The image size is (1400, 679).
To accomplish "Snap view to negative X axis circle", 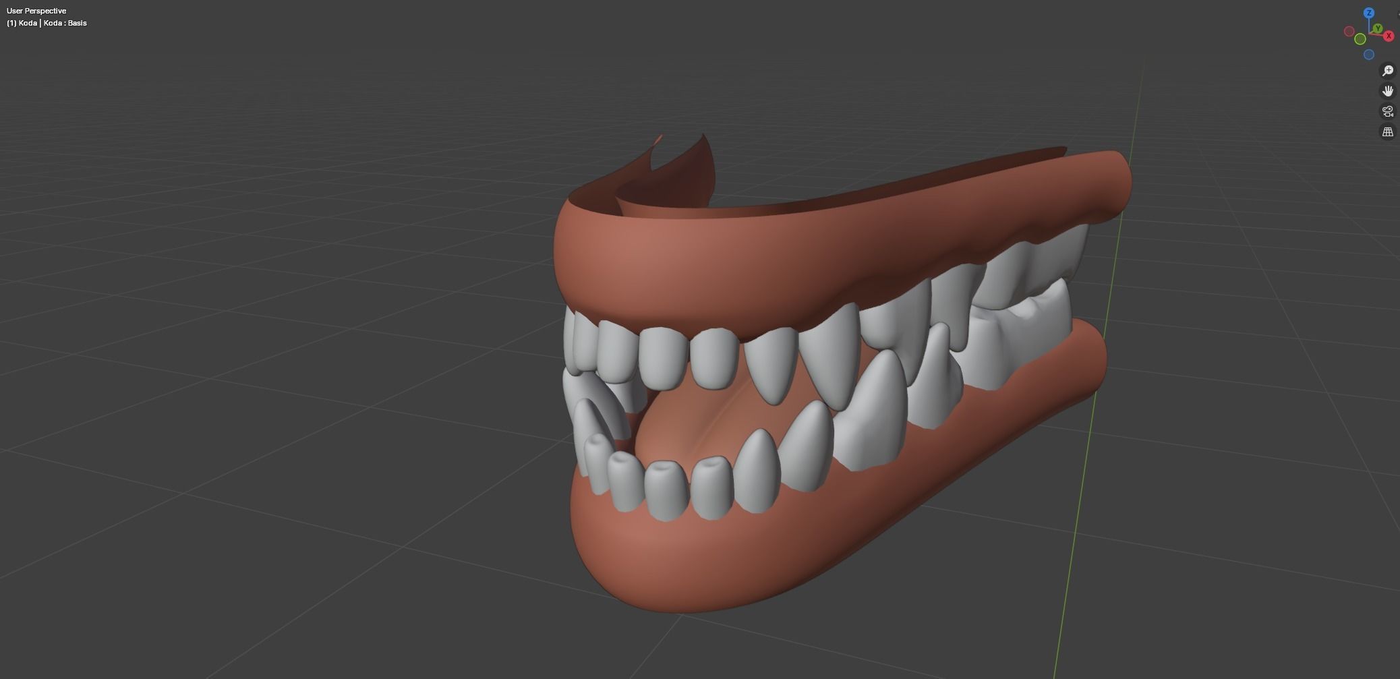I will tap(1349, 31).
